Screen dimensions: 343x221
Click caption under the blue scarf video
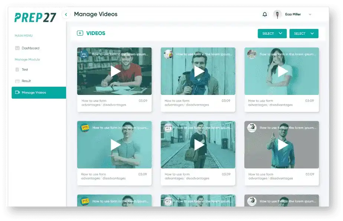click(187, 103)
